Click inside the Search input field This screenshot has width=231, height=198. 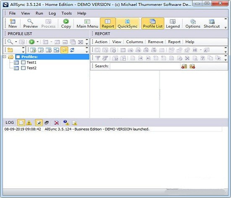[x=145, y=66]
